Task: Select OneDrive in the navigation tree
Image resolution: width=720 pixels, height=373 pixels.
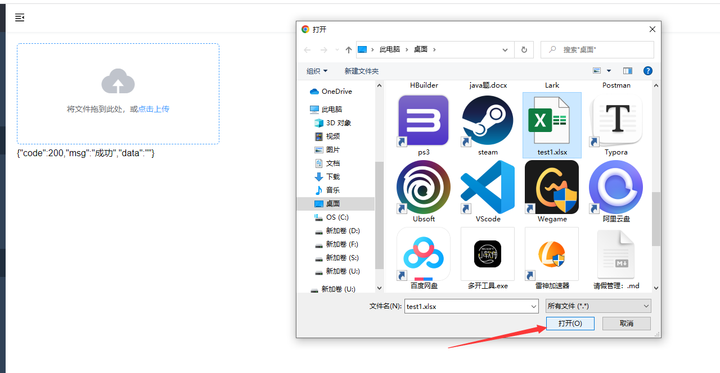Action: 331,92
